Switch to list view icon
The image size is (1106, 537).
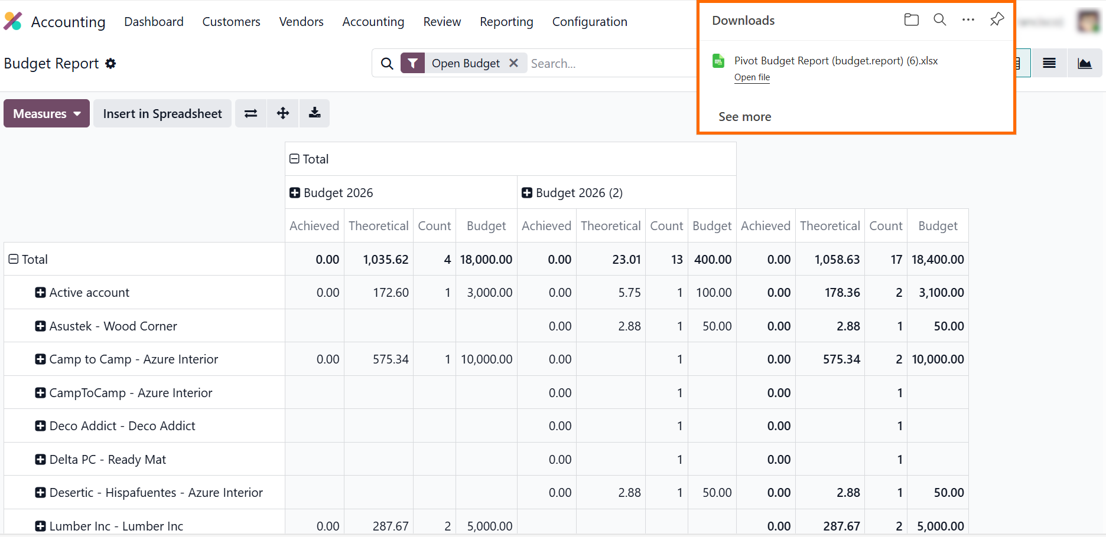(x=1049, y=63)
